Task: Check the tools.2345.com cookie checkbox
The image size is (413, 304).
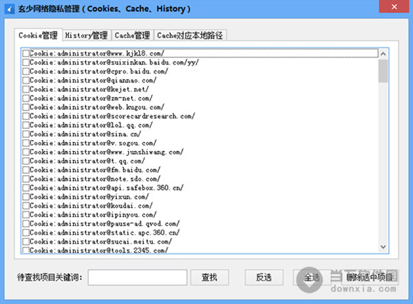Action: click(x=25, y=250)
